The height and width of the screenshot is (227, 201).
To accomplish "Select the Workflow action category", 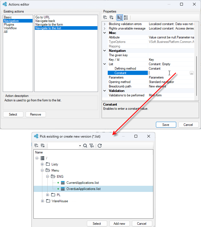I will (18, 28).
